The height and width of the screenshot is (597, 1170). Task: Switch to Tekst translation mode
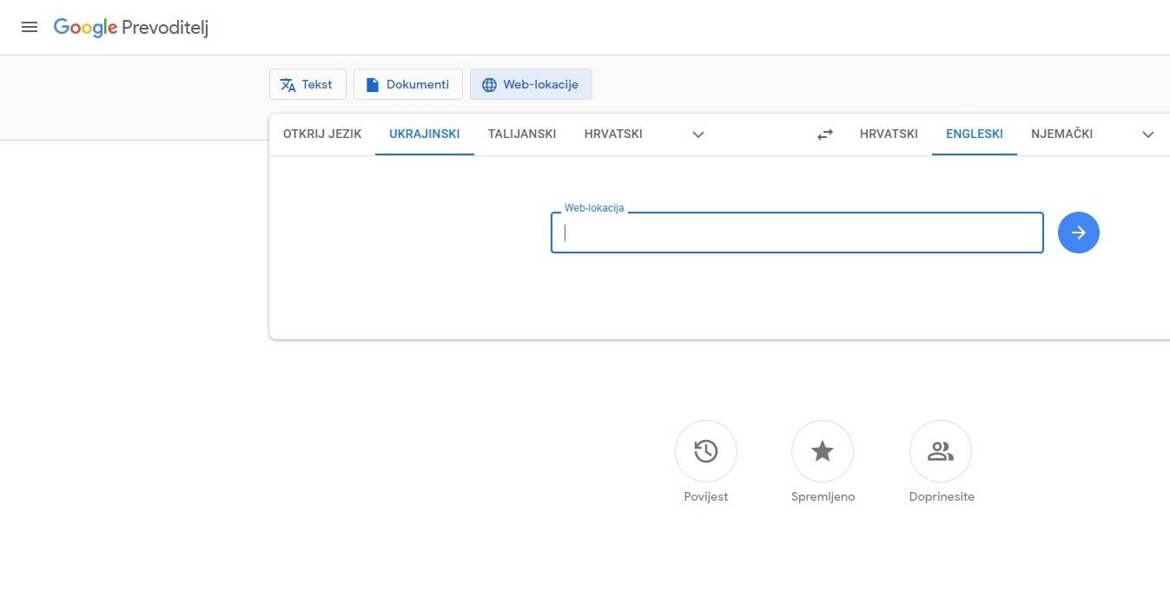point(307,84)
